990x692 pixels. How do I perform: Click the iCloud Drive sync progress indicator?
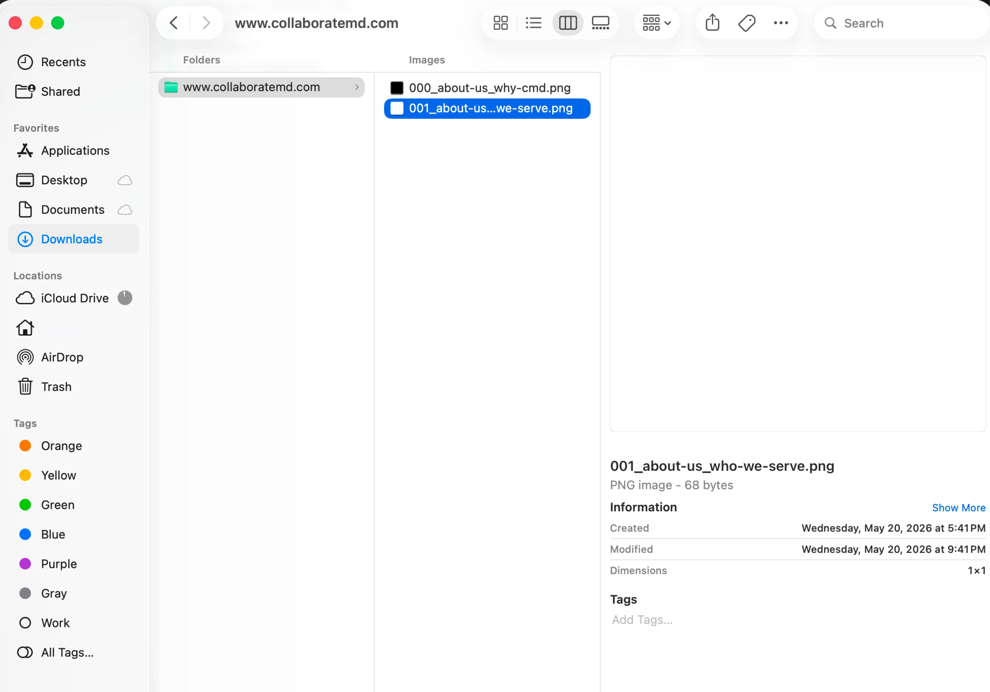(125, 298)
